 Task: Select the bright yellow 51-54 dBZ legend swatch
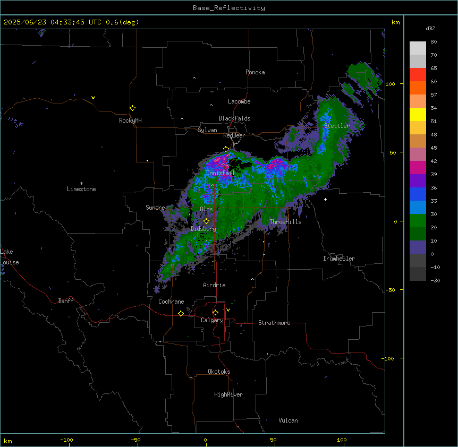(x=418, y=114)
